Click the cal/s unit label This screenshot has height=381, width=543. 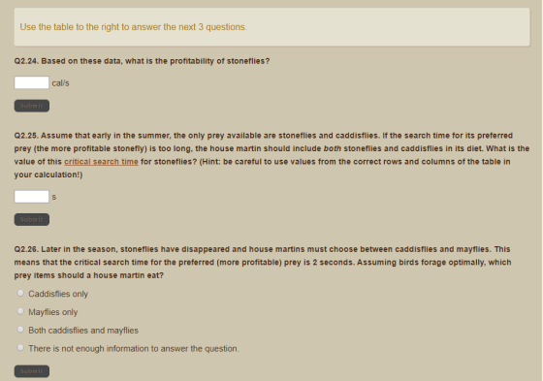(x=60, y=83)
